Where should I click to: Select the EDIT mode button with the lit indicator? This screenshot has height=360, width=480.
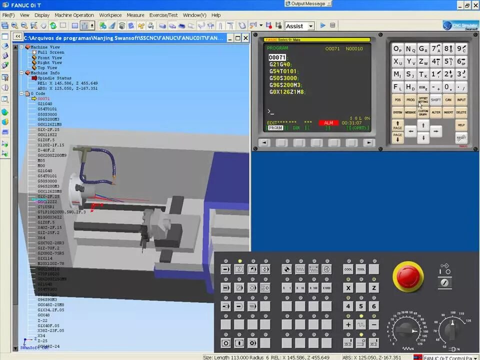[x=239, y=269]
